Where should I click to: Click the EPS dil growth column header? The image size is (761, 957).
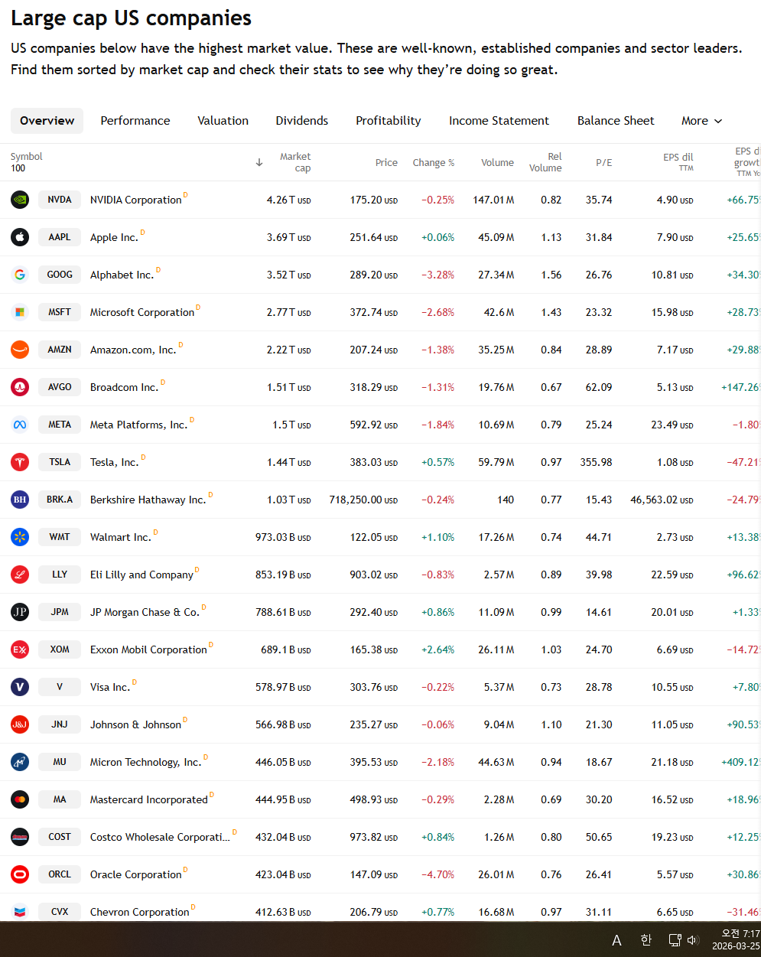tap(746, 162)
